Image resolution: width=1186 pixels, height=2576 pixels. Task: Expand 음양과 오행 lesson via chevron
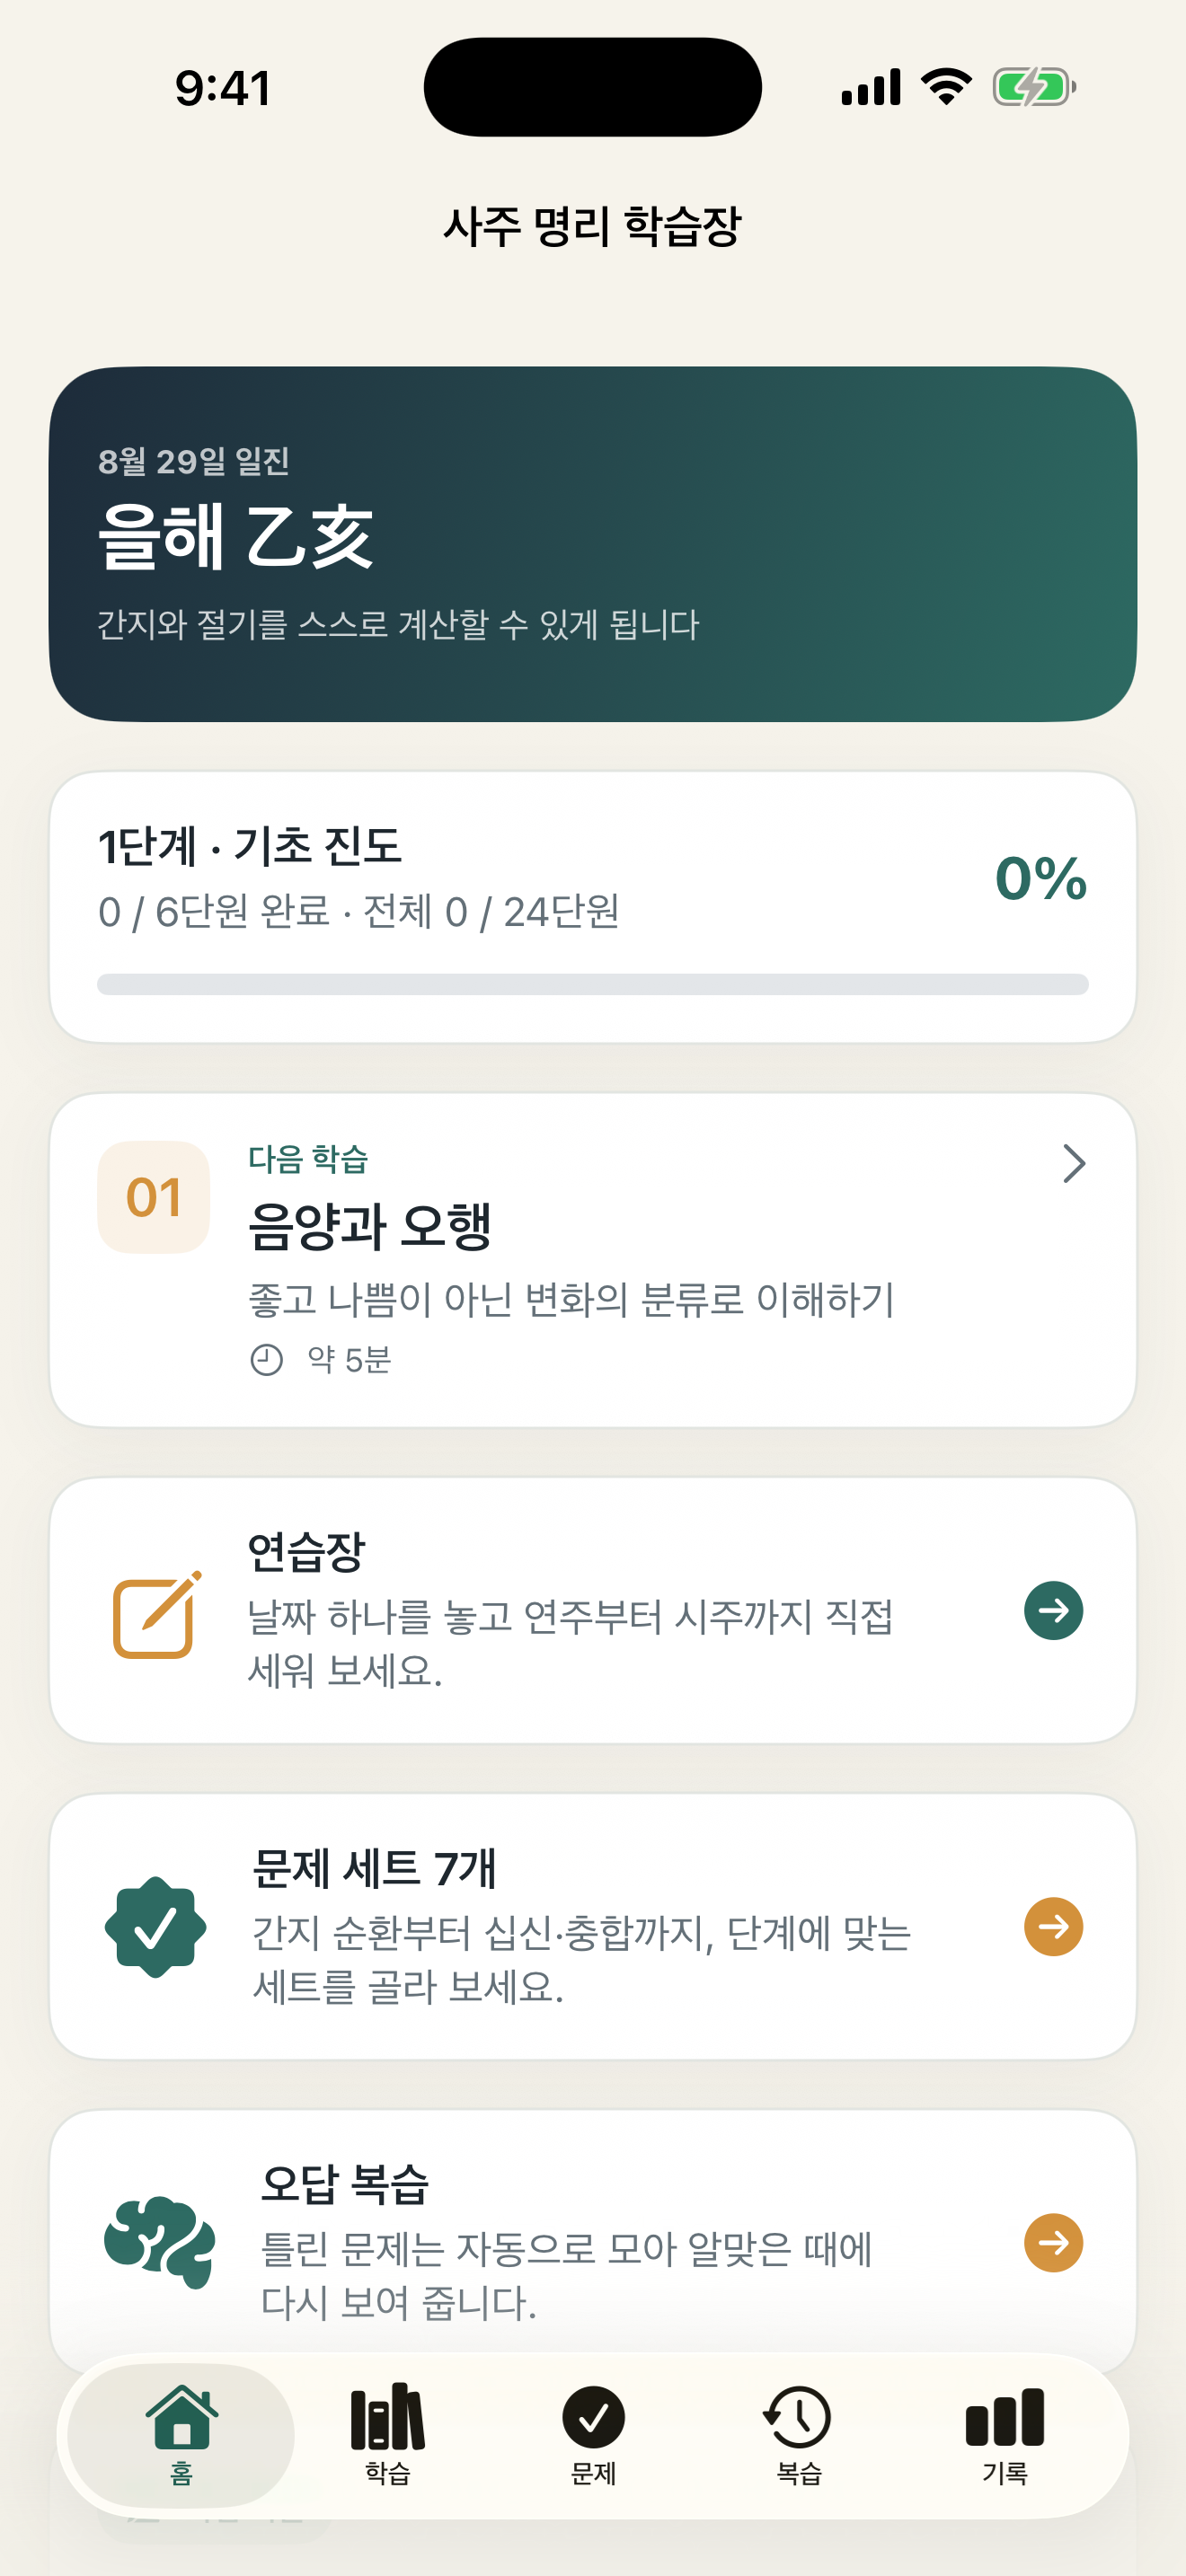pos(1073,1163)
